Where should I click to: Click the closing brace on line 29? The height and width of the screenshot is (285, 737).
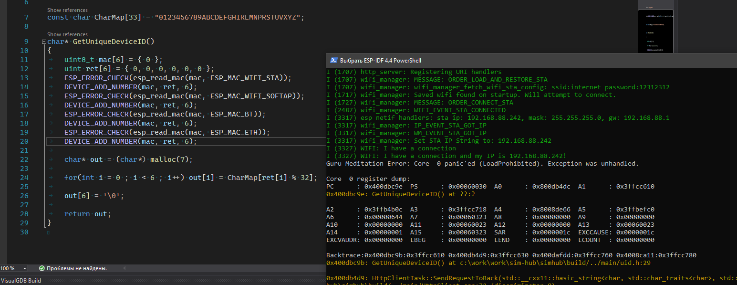coord(49,223)
